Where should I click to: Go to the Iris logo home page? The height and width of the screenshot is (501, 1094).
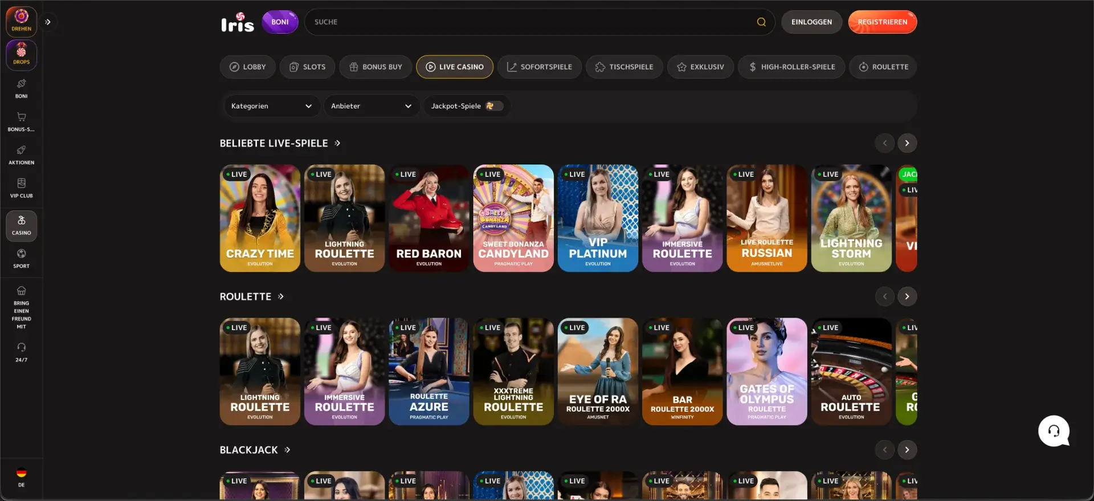(238, 22)
